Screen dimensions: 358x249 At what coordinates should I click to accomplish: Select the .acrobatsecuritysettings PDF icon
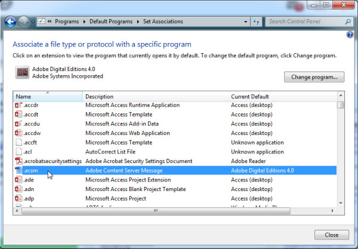18,161
